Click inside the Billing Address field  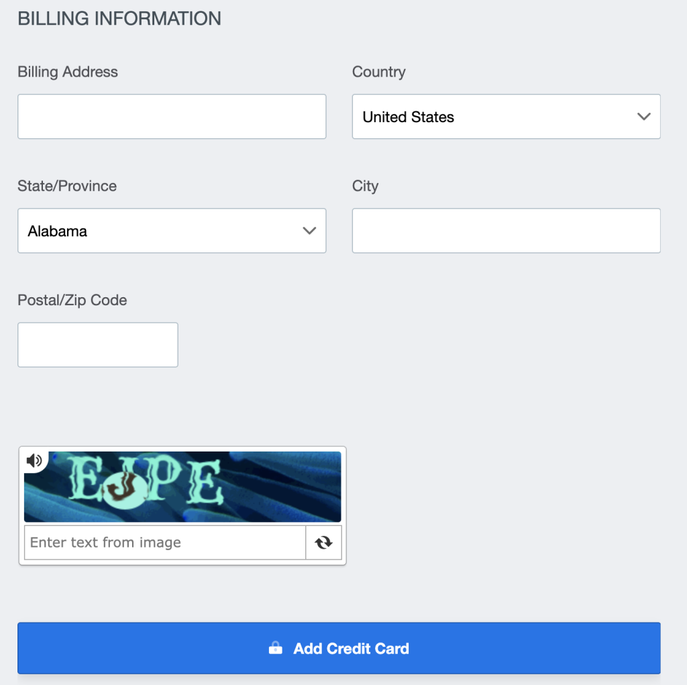coord(172,116)
